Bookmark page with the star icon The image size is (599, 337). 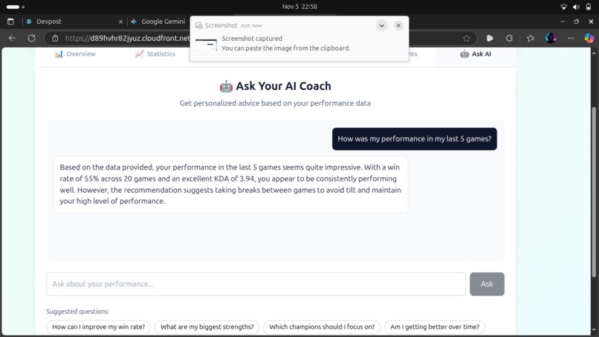point(467,38)
